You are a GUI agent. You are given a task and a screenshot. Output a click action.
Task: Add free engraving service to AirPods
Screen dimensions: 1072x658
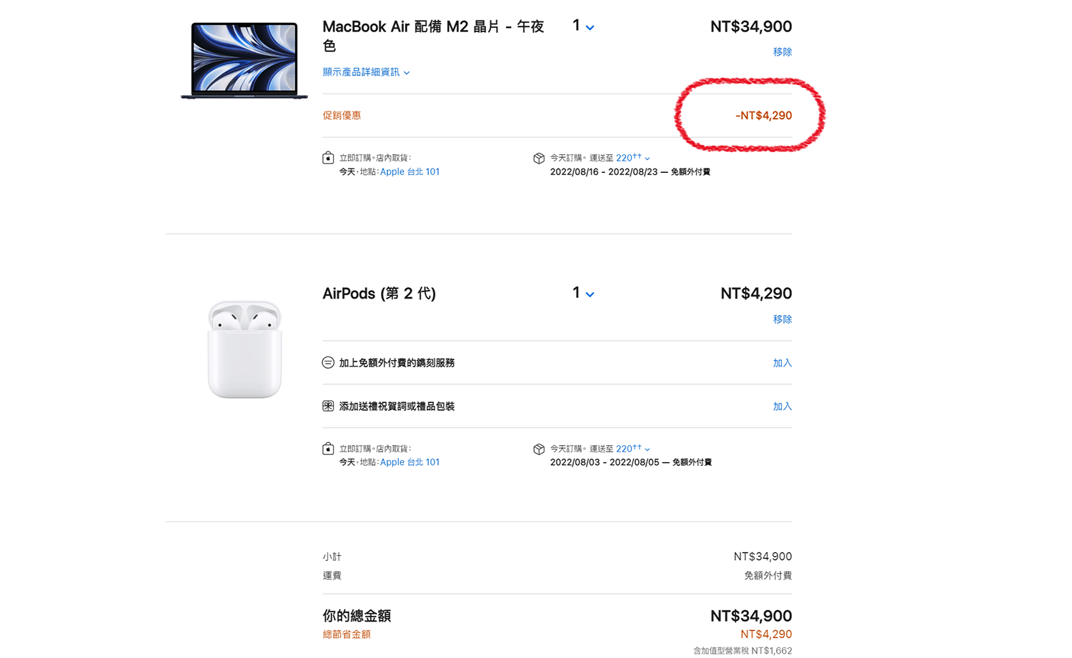tap(782, 363)
